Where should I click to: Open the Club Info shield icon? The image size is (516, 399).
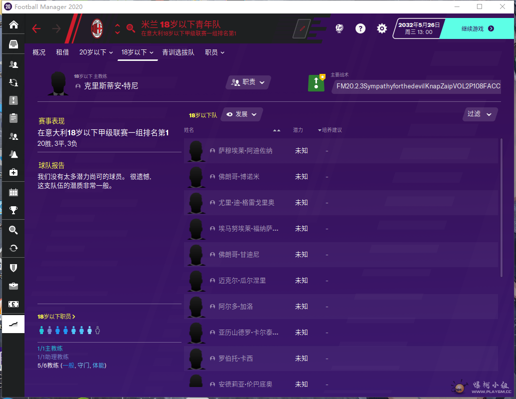click(x=13, y=268)
